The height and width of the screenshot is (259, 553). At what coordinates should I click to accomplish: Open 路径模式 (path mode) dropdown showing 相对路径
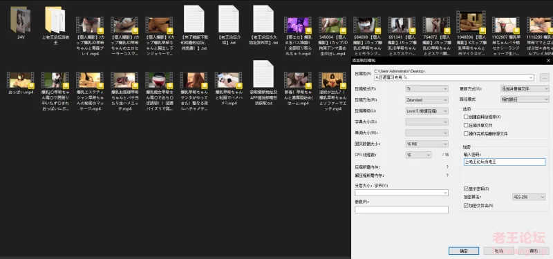coord(525,99)
